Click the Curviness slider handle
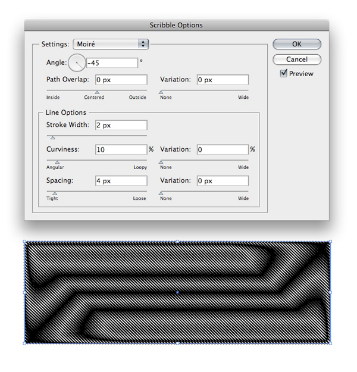This screenshot has height=372, width=357. pyautogui.click(x=57, y=162)
